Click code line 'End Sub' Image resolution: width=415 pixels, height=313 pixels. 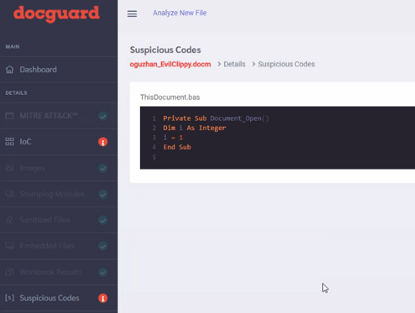coord(177,147)
